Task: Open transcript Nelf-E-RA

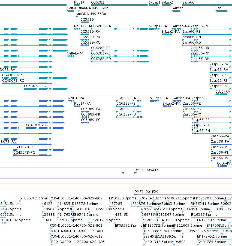Action: (75, 53)
